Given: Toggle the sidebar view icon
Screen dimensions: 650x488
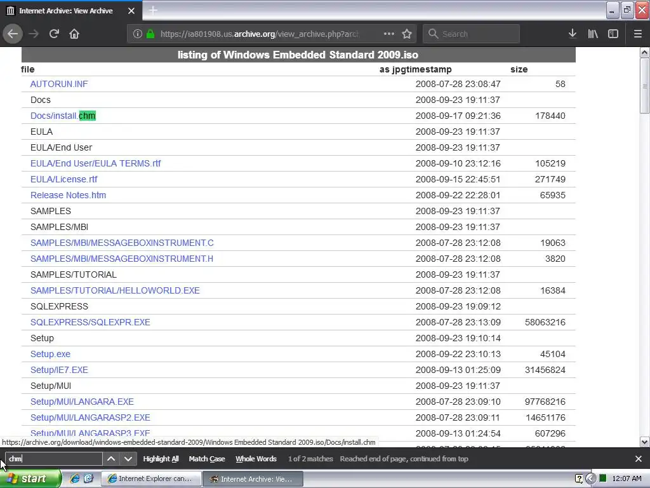Looking at the screenshot, I should point(613,34).
